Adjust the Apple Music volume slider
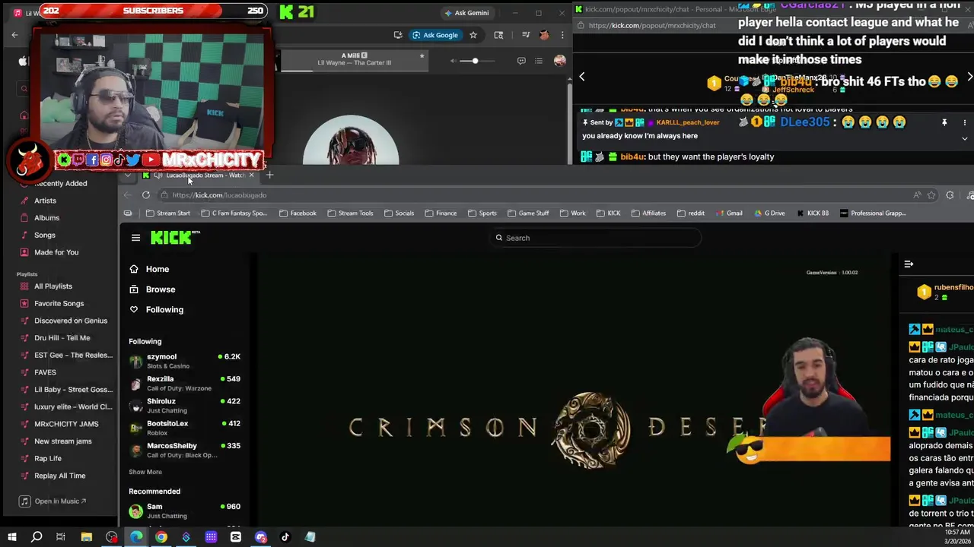Viewport: 974px width, 547px height. [x=479, y=61]
